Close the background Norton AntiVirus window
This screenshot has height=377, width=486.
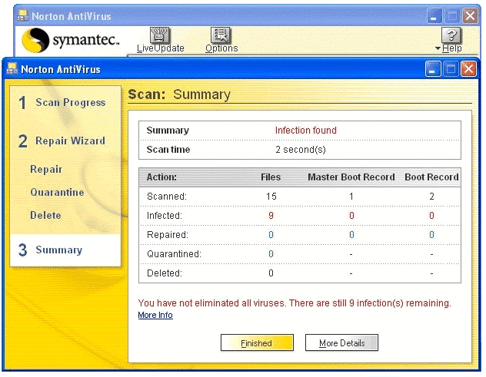pos(470,16)
